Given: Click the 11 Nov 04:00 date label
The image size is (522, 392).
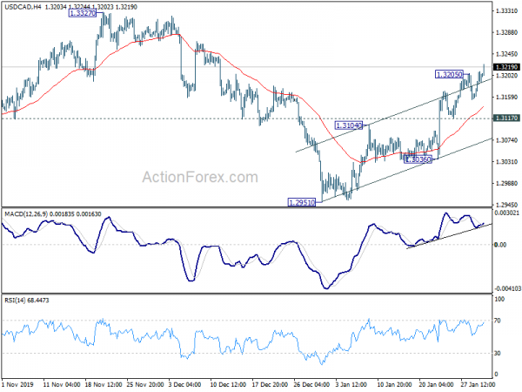Looking at the screenshot, I should tap(62, 384).
